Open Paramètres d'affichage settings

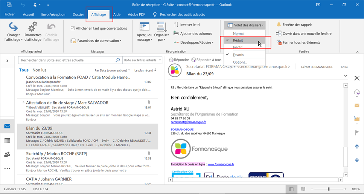[x=33, y=32]
